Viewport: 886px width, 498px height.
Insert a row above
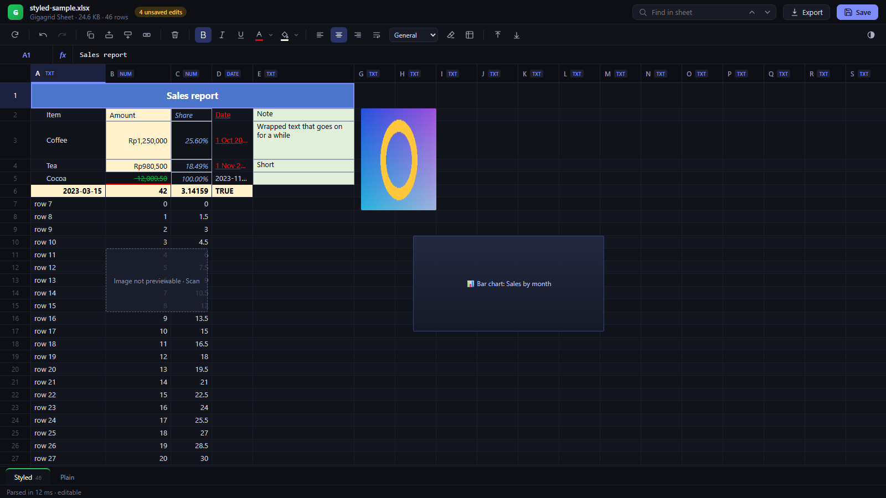(109, 35)
